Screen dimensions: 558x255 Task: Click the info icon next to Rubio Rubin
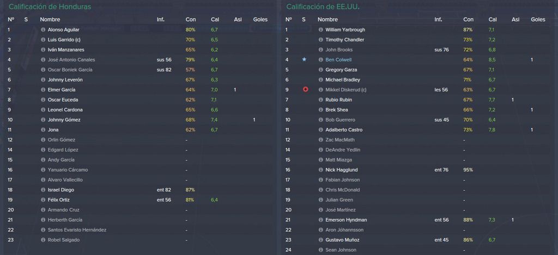[320, 100]
